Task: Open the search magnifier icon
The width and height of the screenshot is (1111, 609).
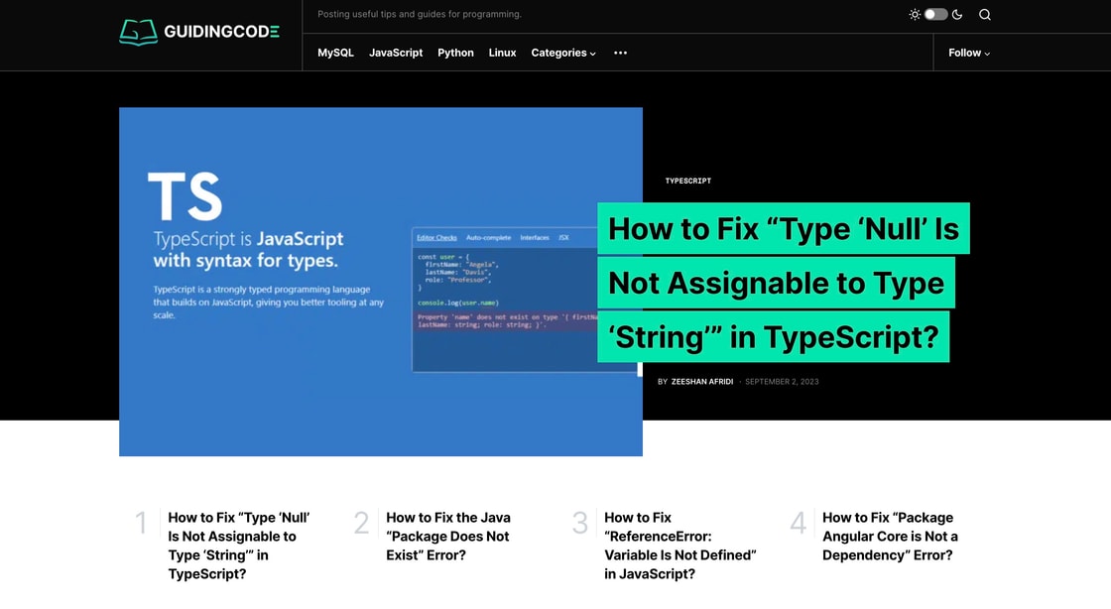Action: (984, 15)
